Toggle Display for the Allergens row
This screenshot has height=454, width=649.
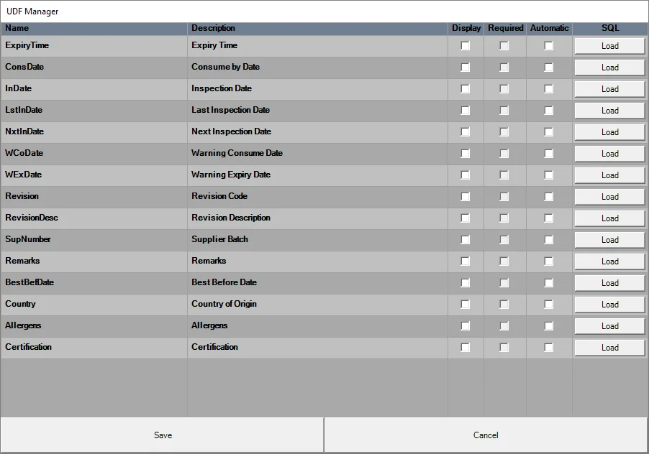[466, 325]
